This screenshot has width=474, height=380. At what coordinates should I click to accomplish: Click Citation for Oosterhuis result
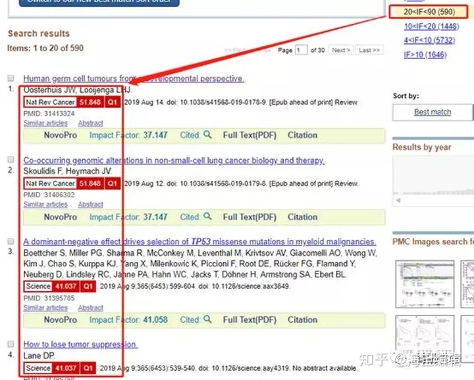[302, 135]
